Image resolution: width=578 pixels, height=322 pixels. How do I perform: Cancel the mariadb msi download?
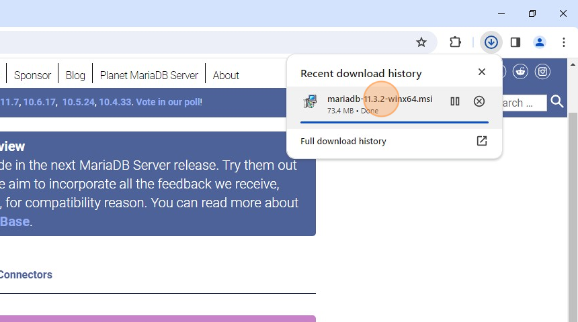click(x=479, y=101)
